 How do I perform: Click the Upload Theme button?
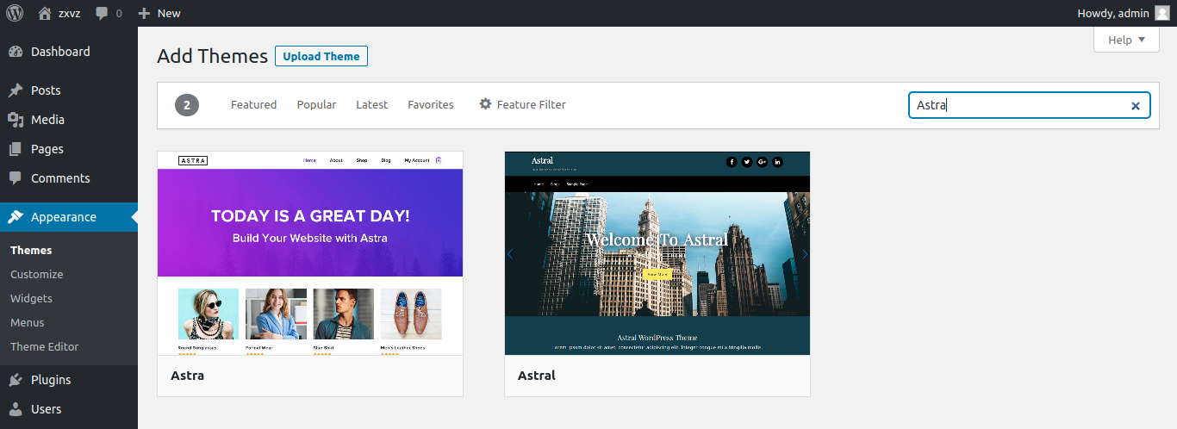(321, 56)
